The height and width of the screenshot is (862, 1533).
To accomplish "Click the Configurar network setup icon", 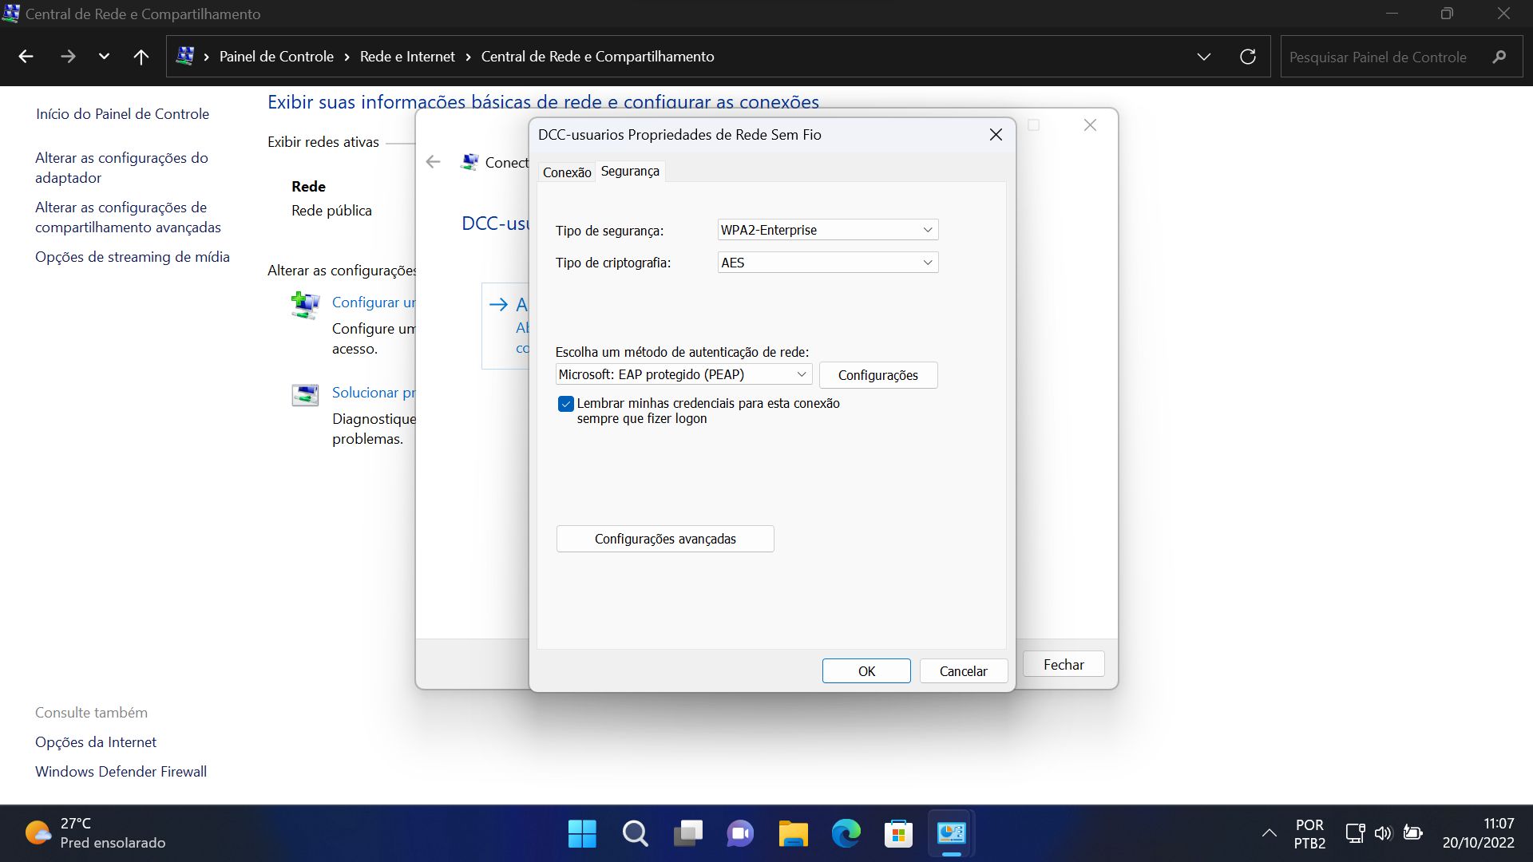I will coord(305,305).
